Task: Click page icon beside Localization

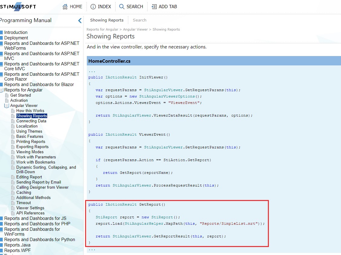Action: click(13, 126)
